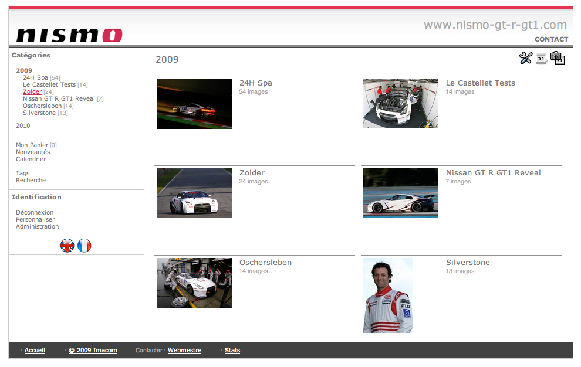
Task: Click the www.nismo-gt-r-gt1.com header text
Action: coord(495,25)
